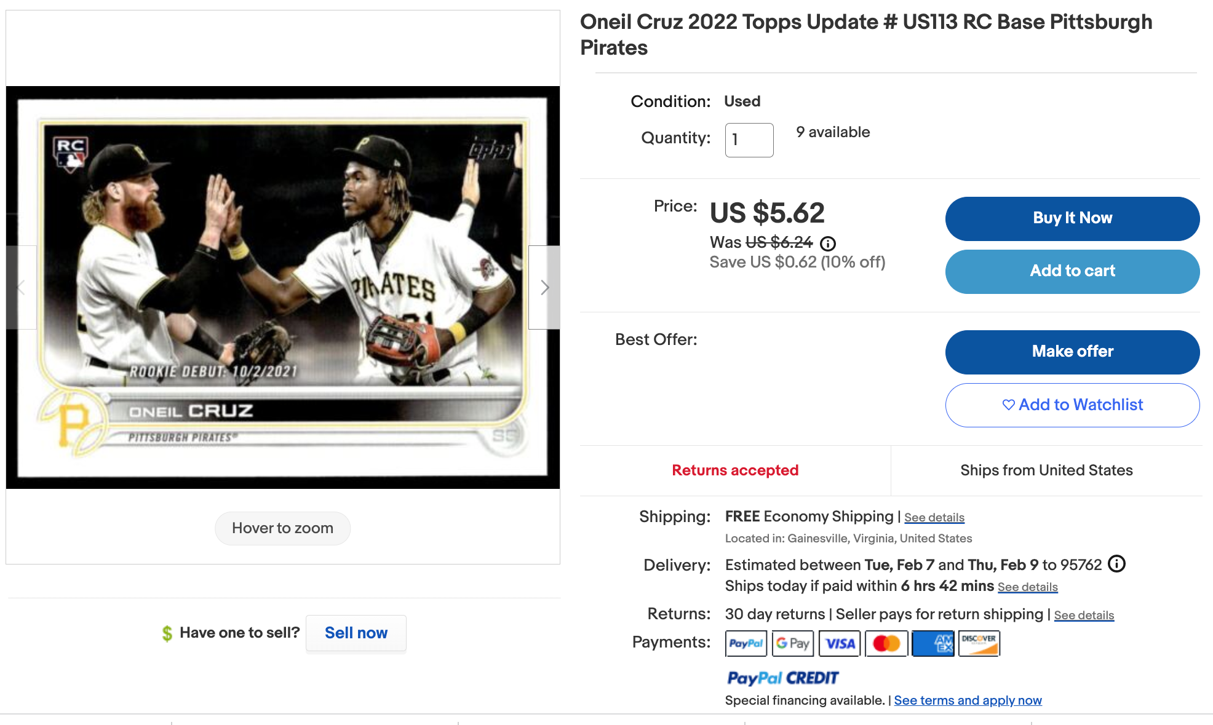
Task: Click the Google Pay payment icon
Action: coord(793,643)
